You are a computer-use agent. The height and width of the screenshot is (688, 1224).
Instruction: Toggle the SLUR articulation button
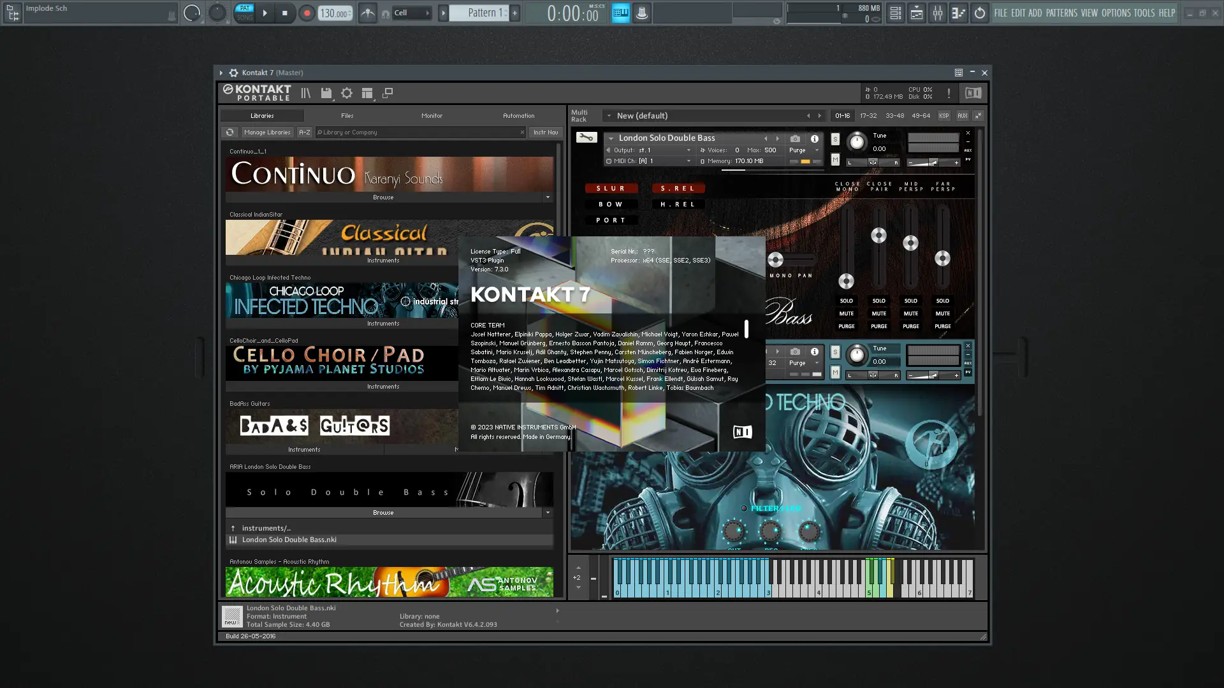611,189
